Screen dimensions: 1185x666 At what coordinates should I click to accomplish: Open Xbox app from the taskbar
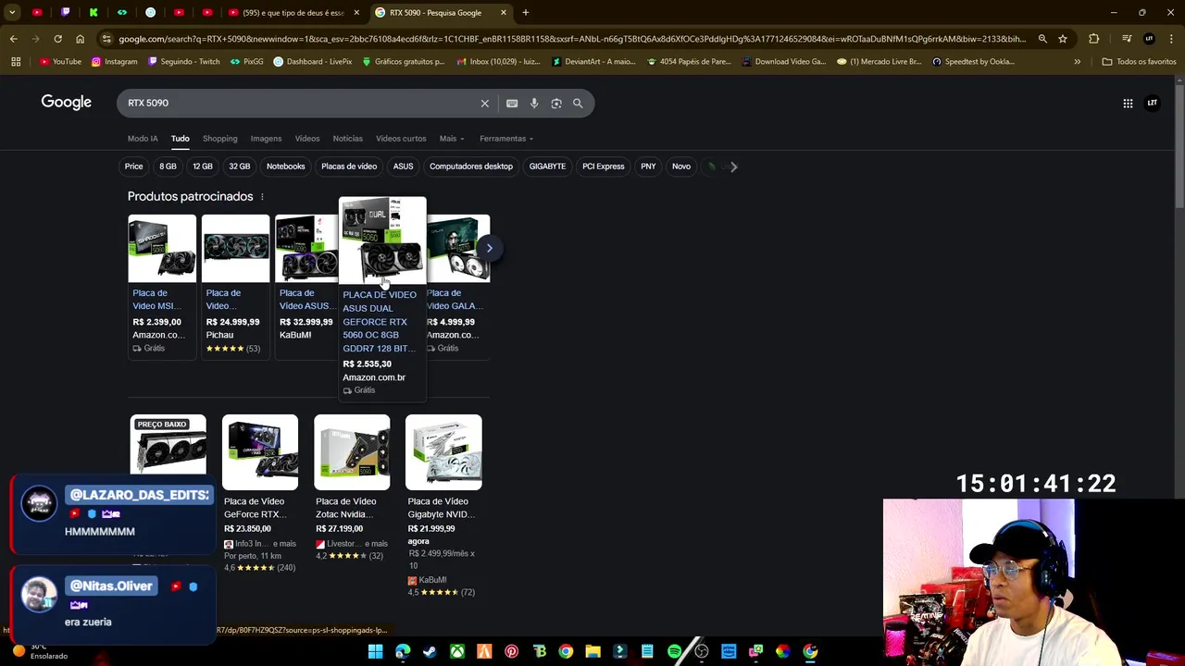tap(457, 651)
